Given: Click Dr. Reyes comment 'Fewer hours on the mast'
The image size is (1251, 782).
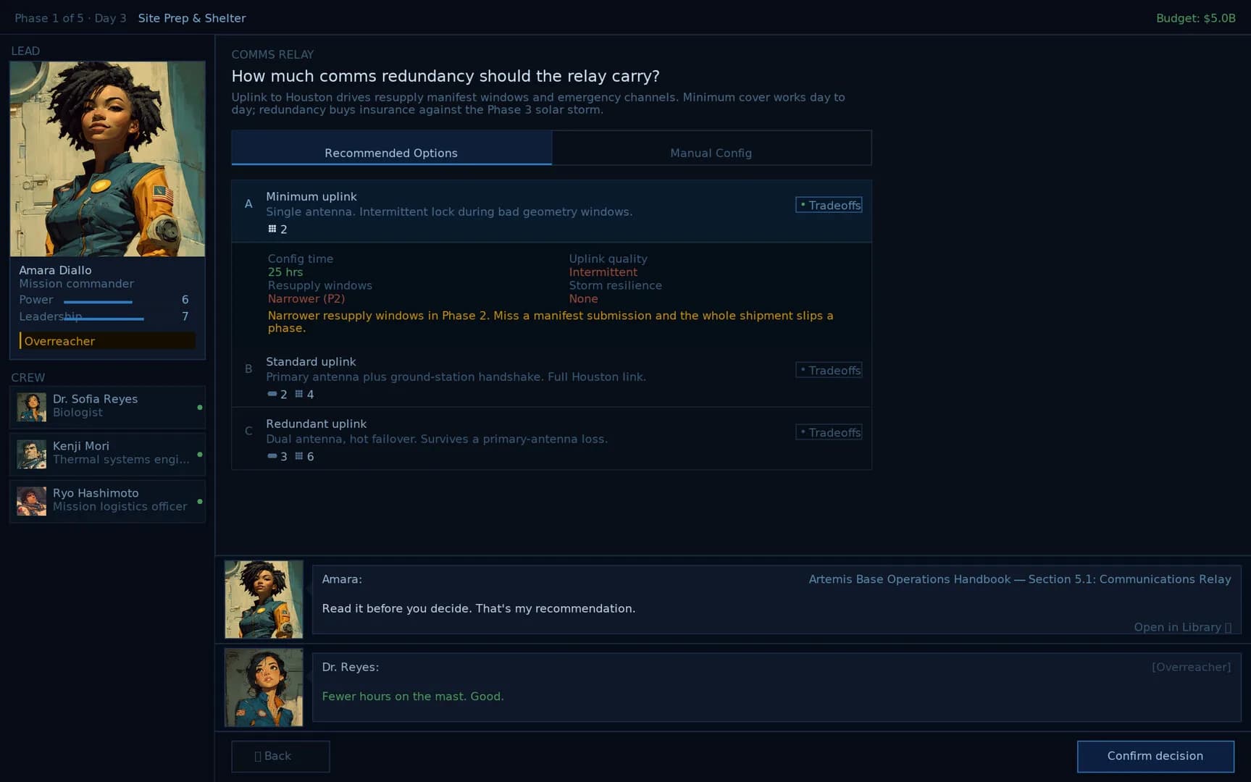Looking at the screenshot, I should tap(413, 697).
